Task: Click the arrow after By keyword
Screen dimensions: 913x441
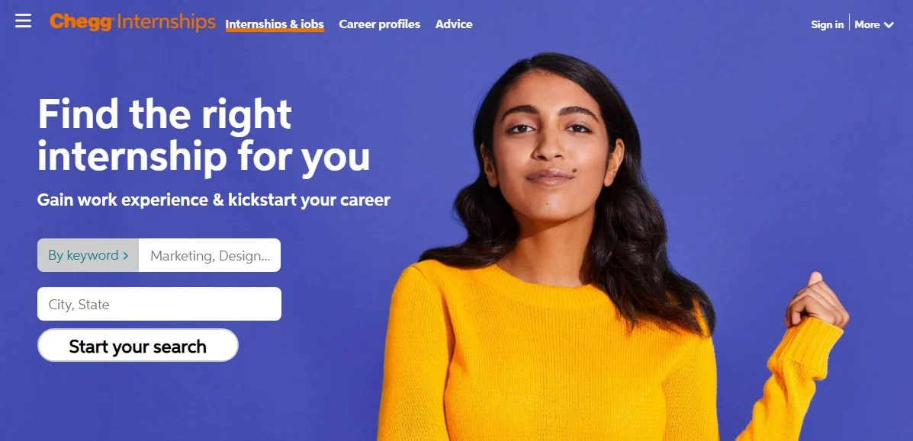Action: coord(125,255)
